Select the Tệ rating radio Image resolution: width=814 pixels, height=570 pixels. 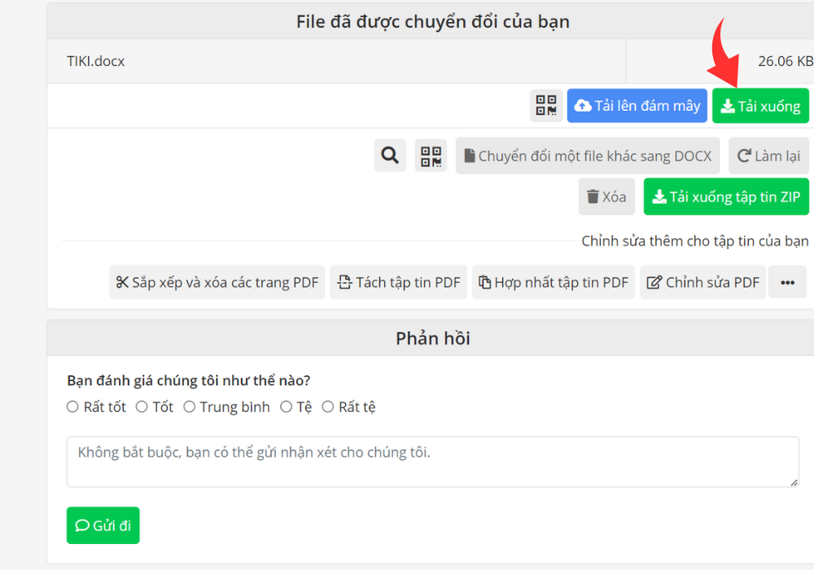click(x=286, y=406)
